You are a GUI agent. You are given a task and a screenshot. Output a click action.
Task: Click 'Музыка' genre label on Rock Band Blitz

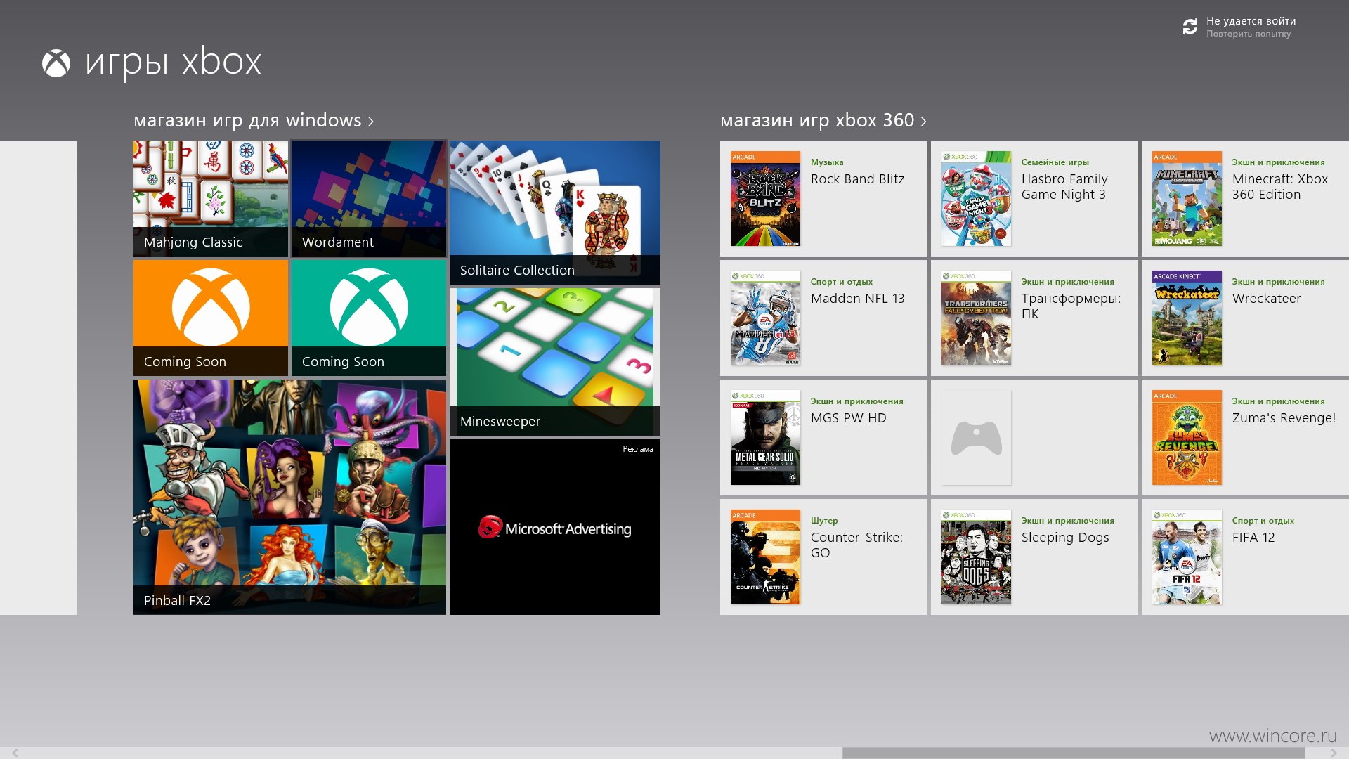point(827,162)
